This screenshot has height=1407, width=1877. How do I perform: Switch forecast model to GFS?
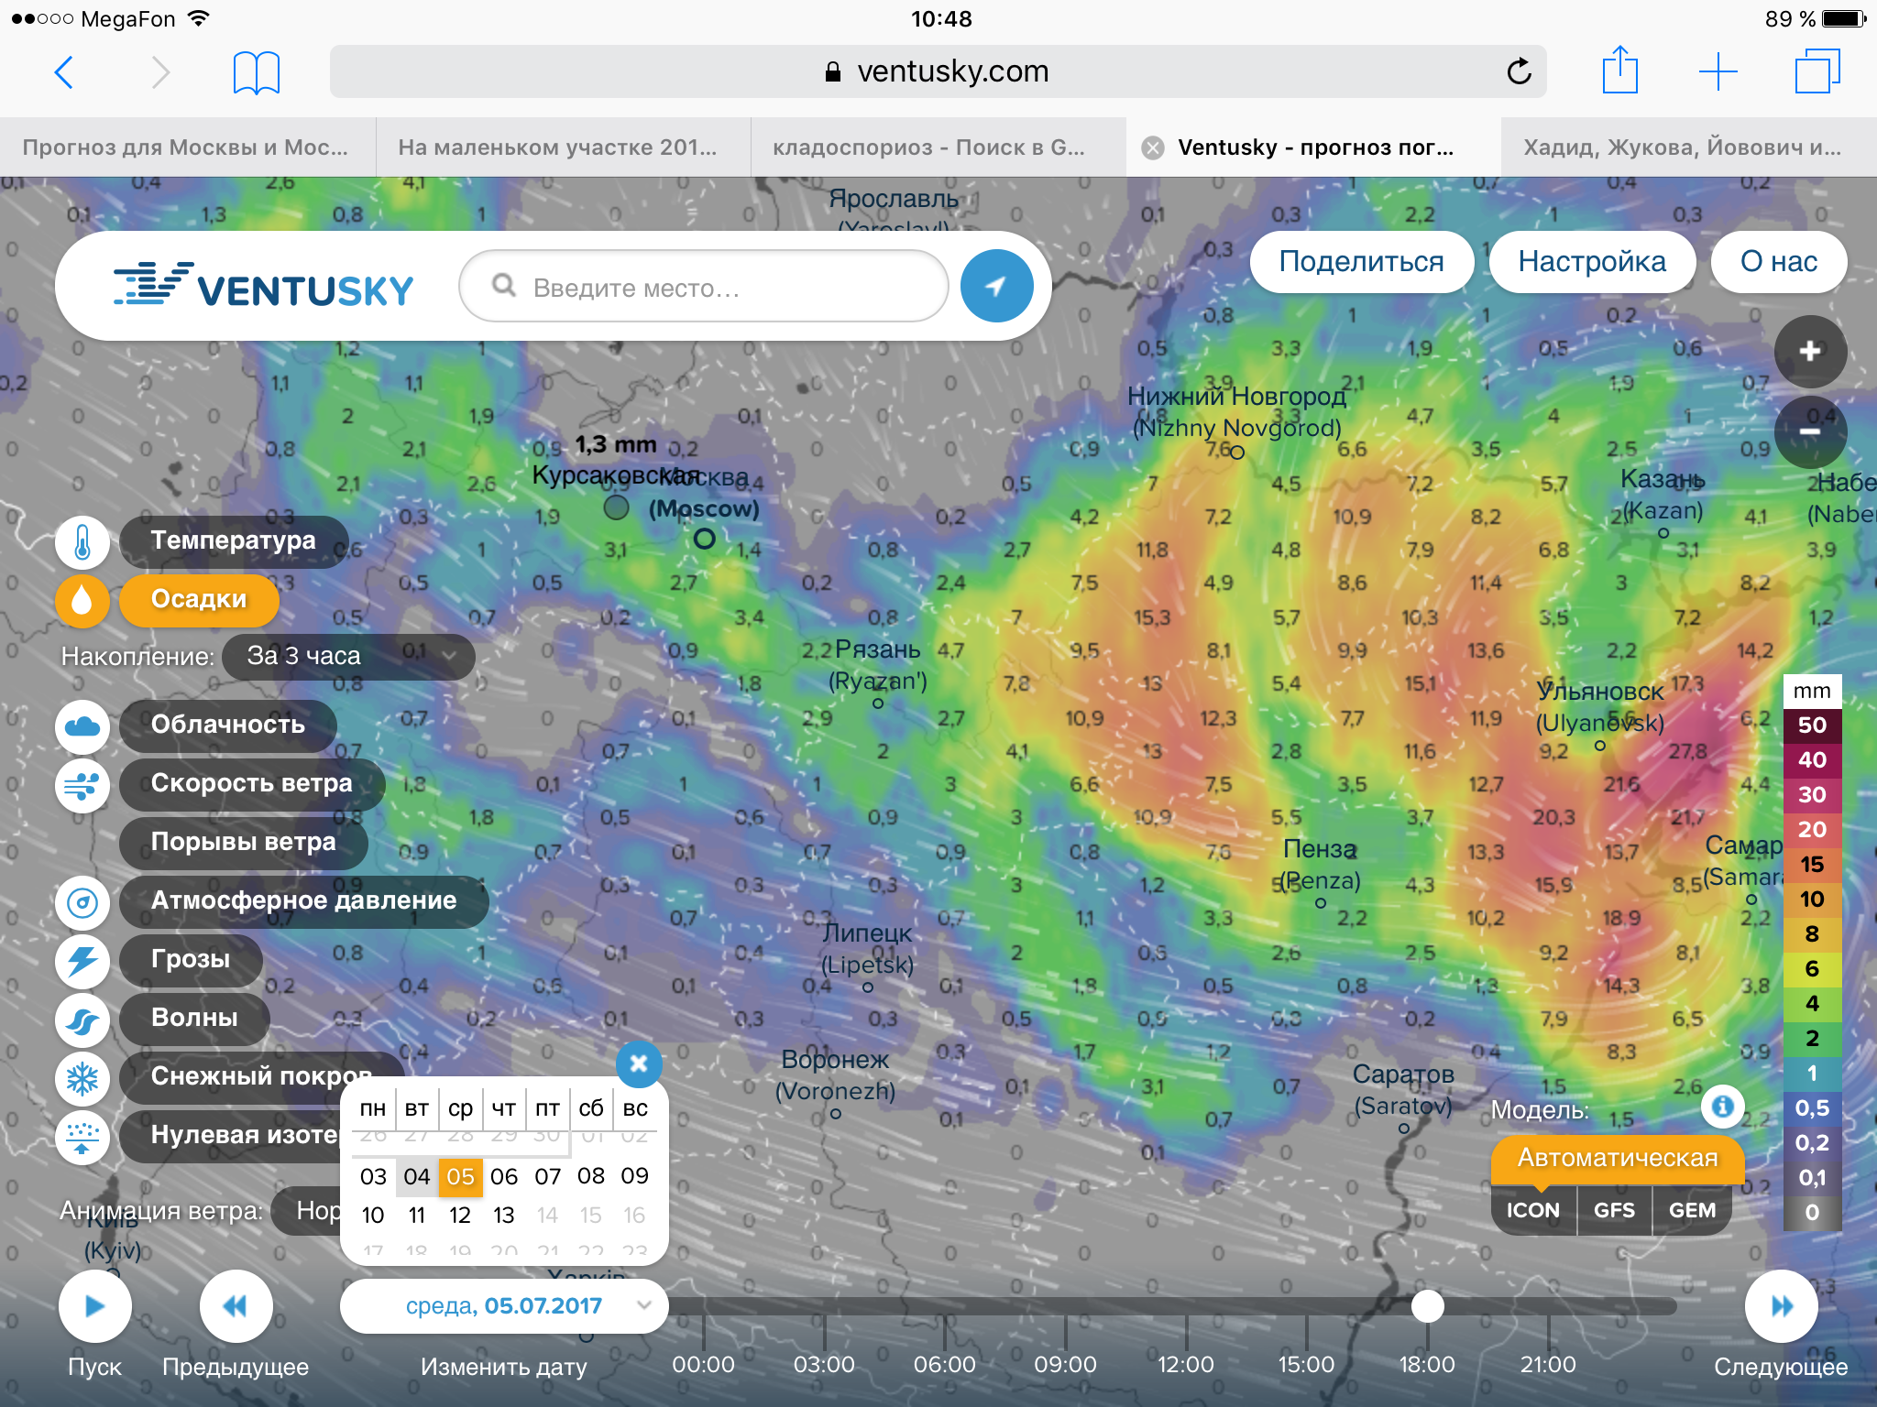tap(1613, 1210)
